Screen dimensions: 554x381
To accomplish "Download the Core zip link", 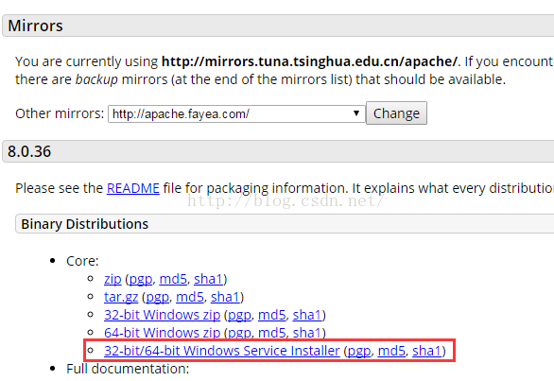I will [x=113, y=279].
